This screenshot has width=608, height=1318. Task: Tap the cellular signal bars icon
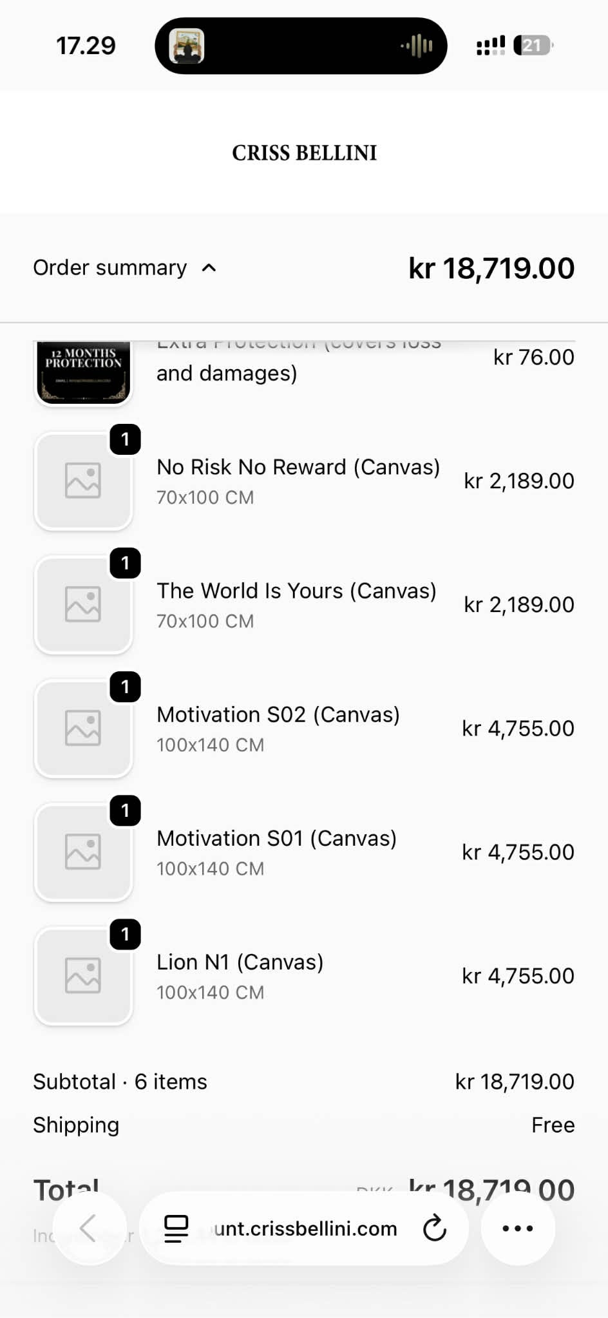pyautogui.click(x=490, y=46)
